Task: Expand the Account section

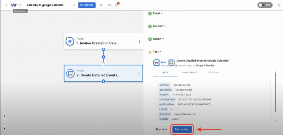Action: pyautogui.click(x=159, y=26)
